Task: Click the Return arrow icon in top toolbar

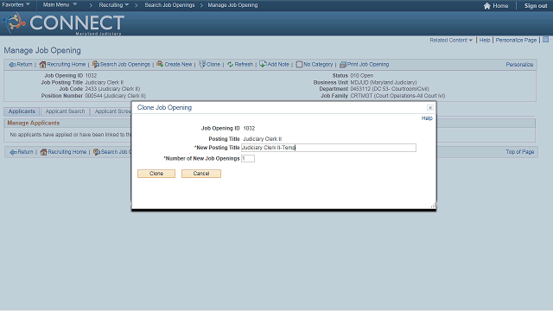Action: pos(12,65)
